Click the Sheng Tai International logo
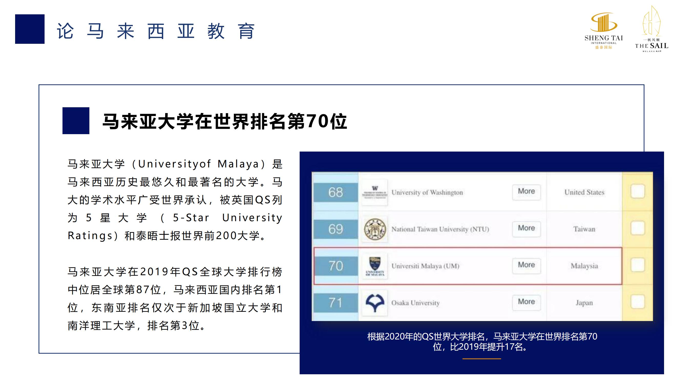Image resolution: width=683 pixels, height=384 pixels. [x=604, y=31]
